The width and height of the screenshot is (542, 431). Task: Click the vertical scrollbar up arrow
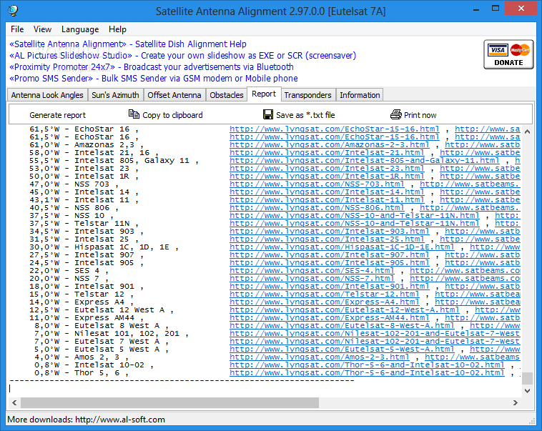coord(527,132)
